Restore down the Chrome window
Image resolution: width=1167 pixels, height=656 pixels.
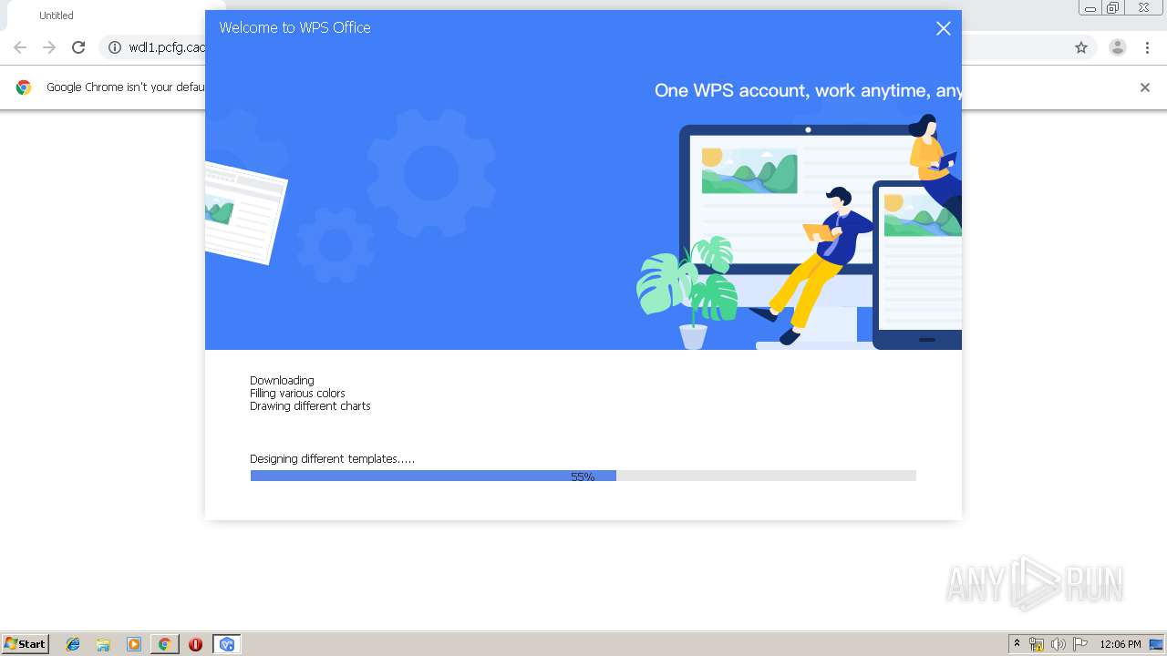1113,8
